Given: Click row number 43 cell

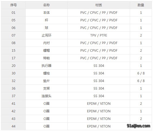Looking at the screenshot, I should point(14,119).
